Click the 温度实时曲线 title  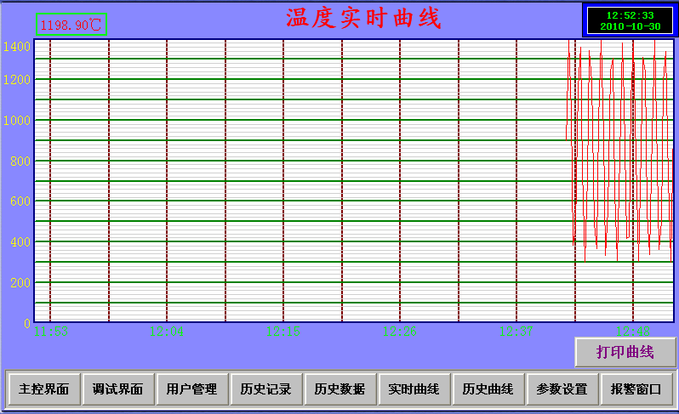pos(363,19)
